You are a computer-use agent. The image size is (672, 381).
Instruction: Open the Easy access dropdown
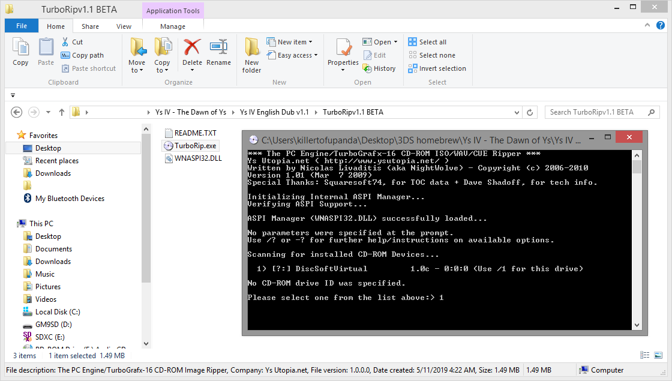292,55
